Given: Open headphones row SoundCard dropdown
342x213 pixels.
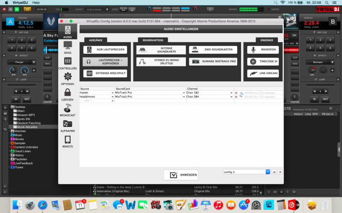Looking at the screenshot, I should tap(184, 97).
